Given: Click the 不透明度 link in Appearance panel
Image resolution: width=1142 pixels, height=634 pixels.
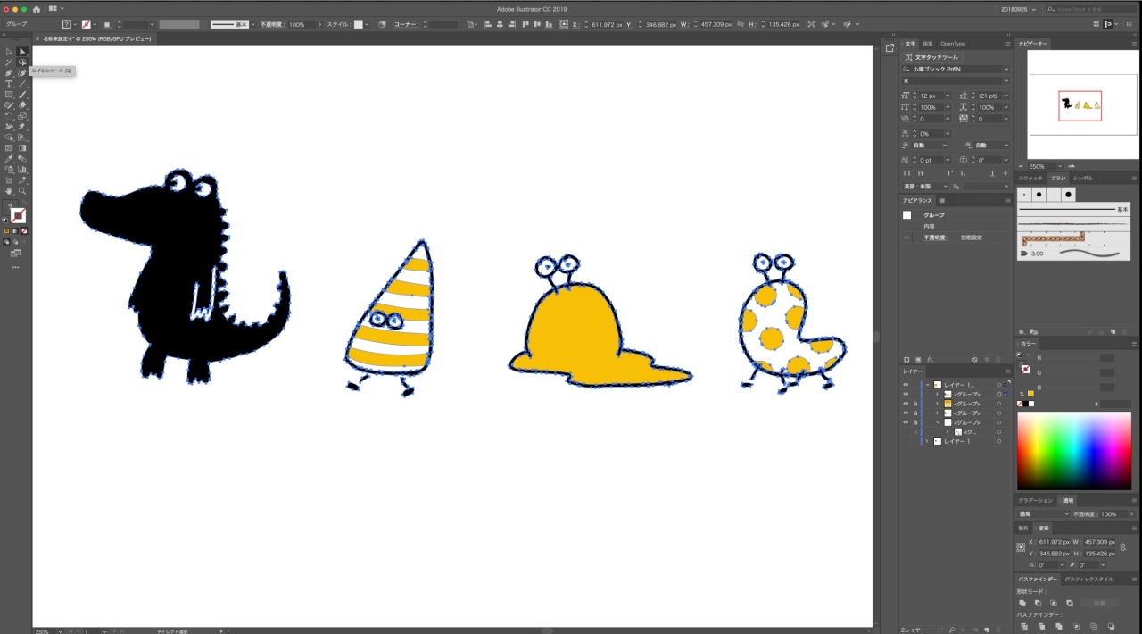Looking at the screenshot, I should pos(935,238).
